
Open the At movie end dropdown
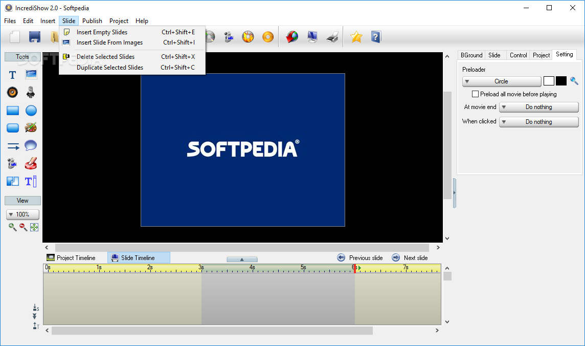[539, 107]
